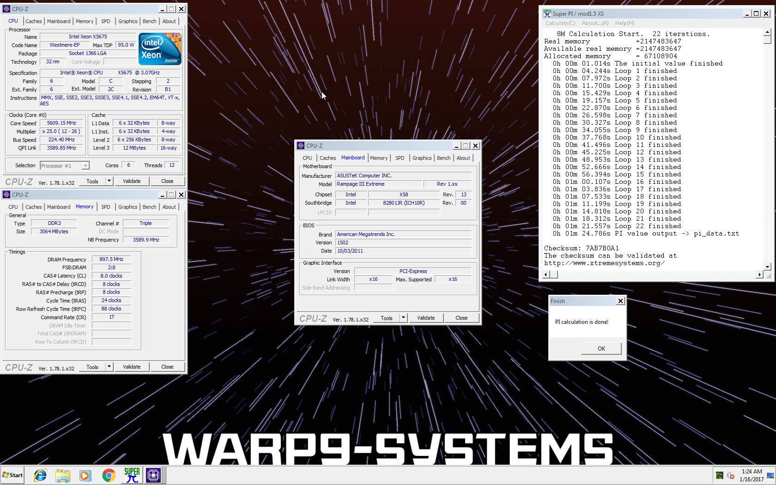
Task: Expand Tools dropdown arrow in Memory CPU-Z window
Action: click(109, 367)
